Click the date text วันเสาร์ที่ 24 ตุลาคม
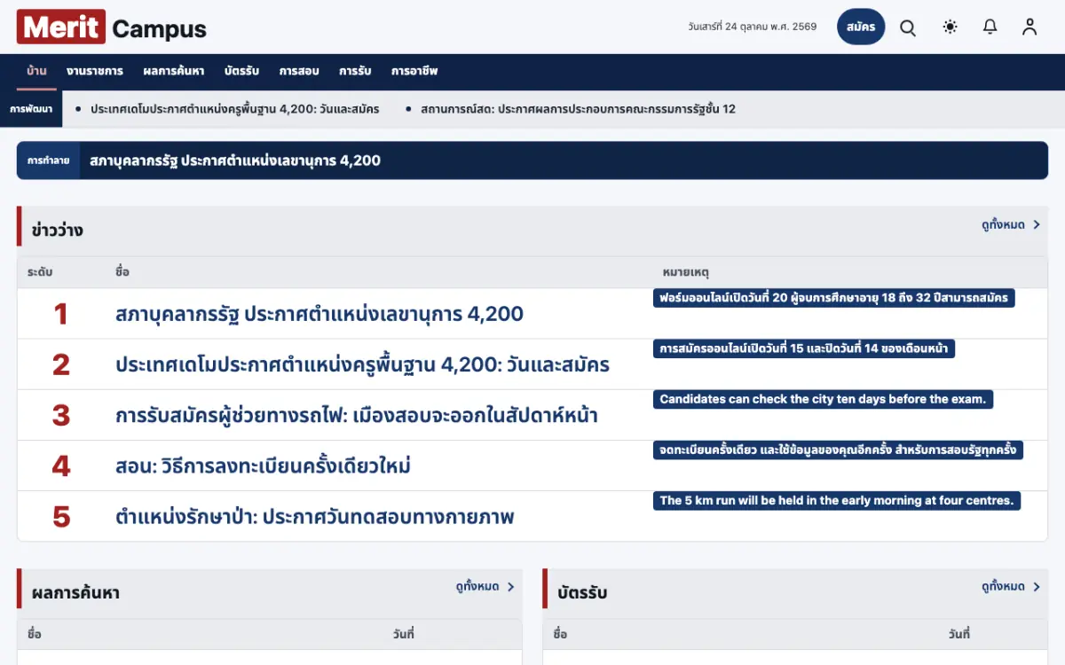 (753, 27)
